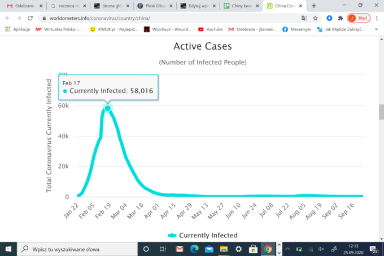The image size is (384, 256).
Task: Open the Chrome extensions puzzle icon
Action: tap(341, 18)
